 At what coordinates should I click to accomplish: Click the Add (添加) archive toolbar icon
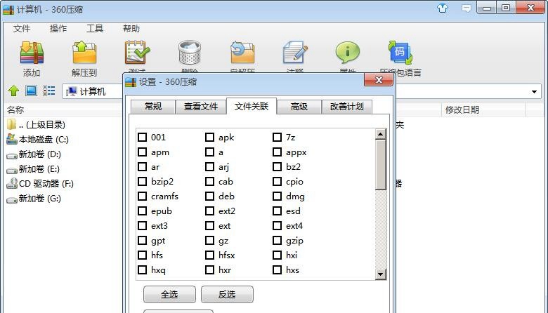pos(32,53)
